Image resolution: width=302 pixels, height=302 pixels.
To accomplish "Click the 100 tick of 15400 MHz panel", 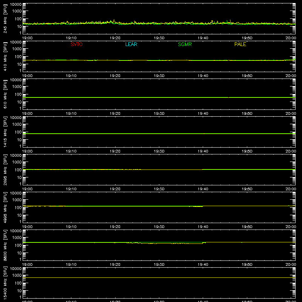I will pos(18,283).
